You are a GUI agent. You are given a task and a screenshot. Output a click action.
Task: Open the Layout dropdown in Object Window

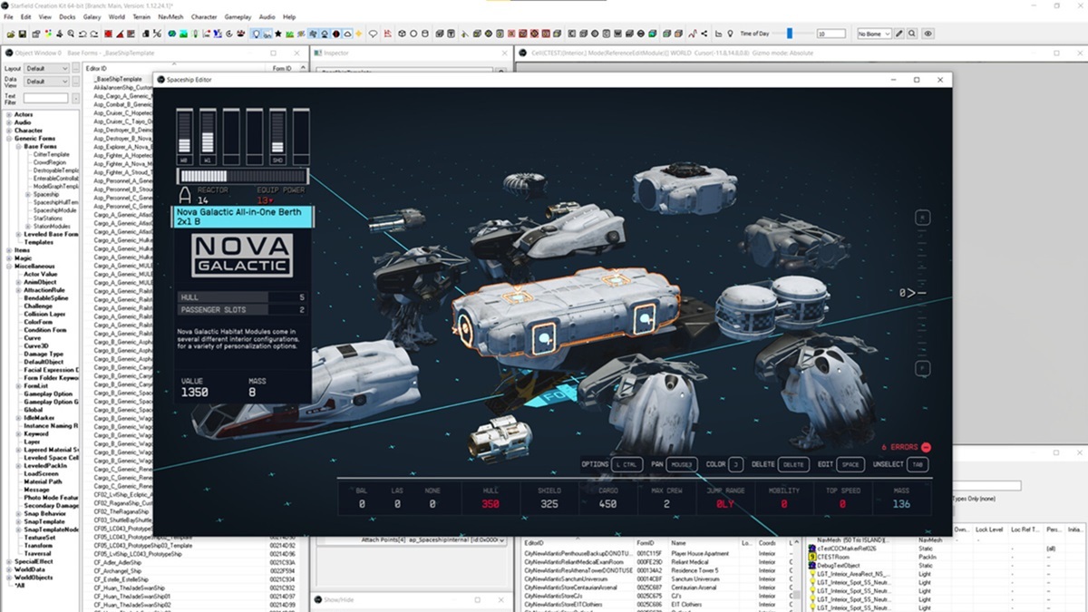click(47, 68)
